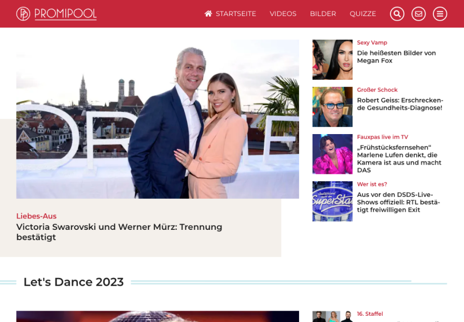Image resolution: width=464 pixels, height=322 pixels.
Task: Read the Megan Fox heißeste Bilder article
Action: [397, 57]
